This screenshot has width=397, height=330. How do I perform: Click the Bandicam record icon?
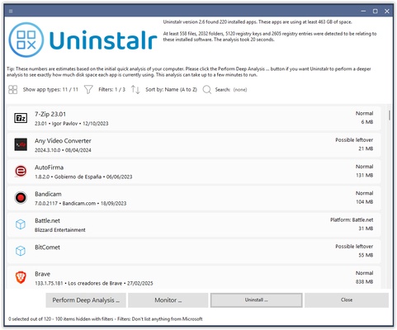tap(21, 198)
